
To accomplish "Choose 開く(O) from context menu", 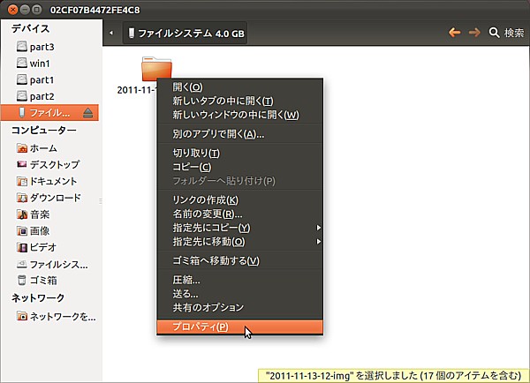I will [x=240, y=86].
